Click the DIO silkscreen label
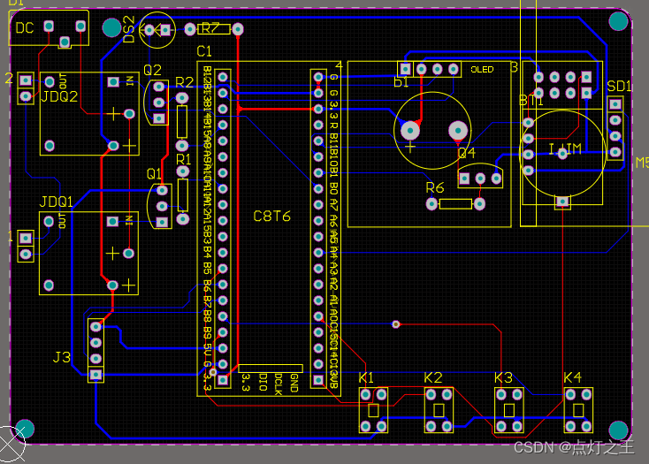Image resolution: width=649 pixels, height=464 pixels. [263, 382]
